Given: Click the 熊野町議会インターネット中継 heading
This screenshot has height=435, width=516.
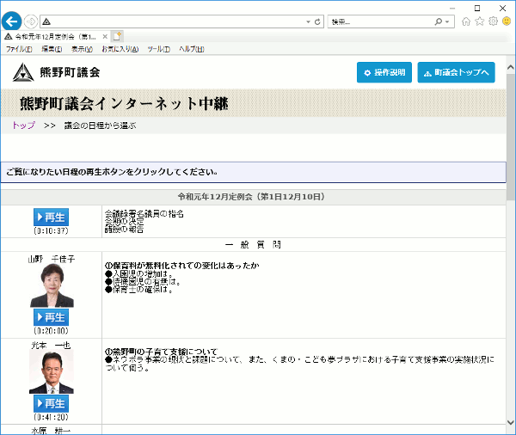Looking at the screenshot, I should tap(124, 104).
